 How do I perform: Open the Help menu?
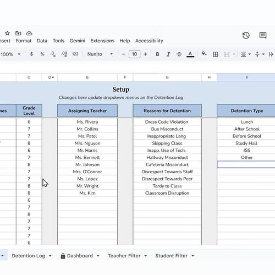(x=125, y=41)
